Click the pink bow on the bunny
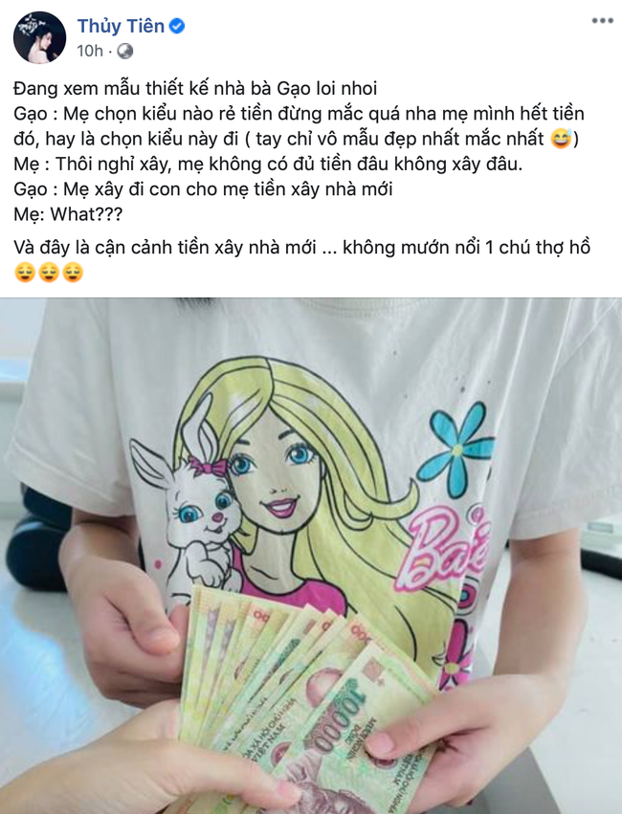Viewport: 622px width, 814px height. [x=207, y=466]
